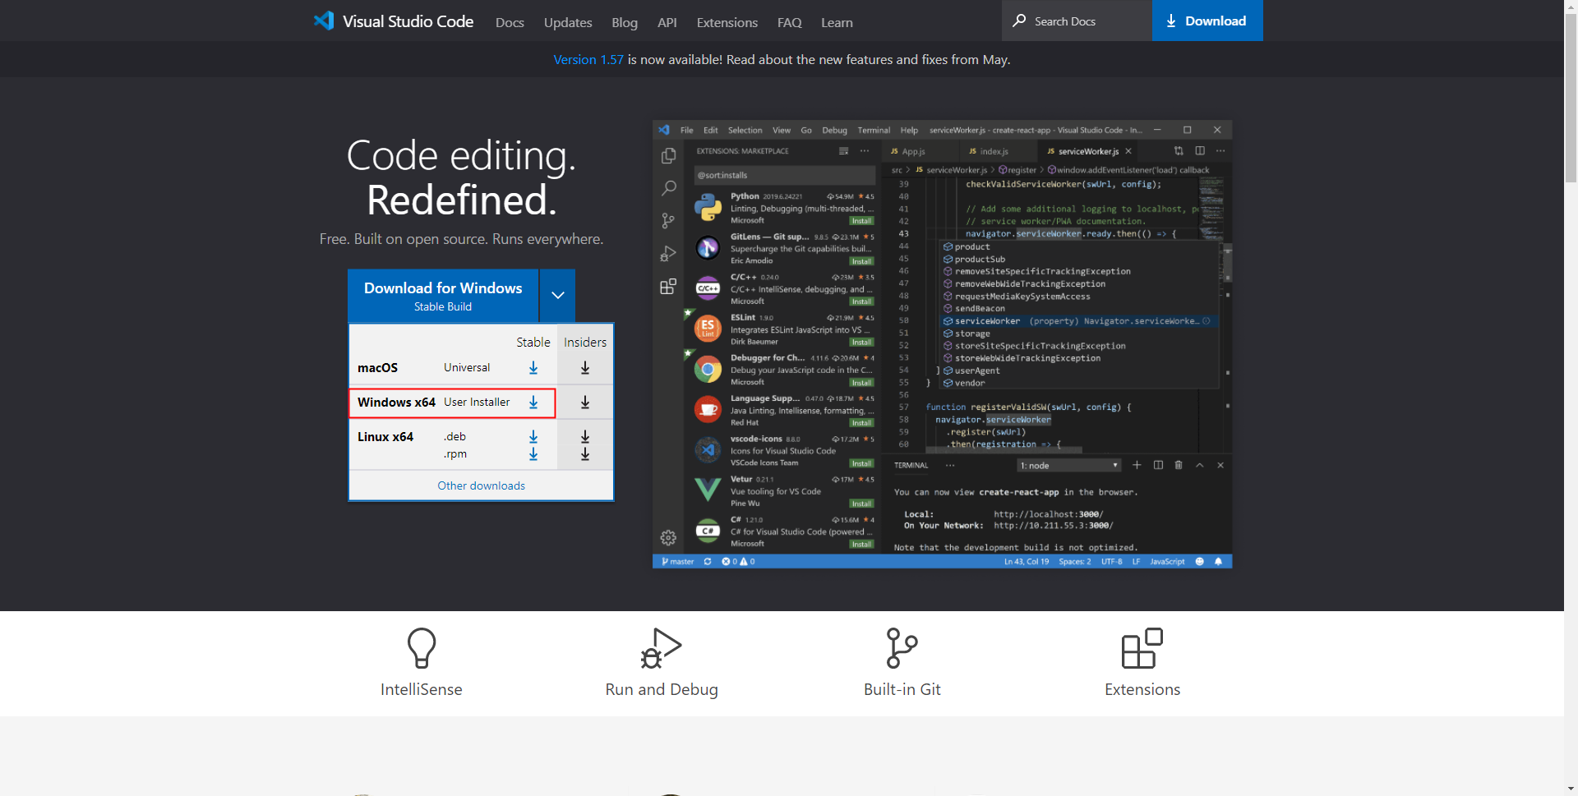
Task: Open '1: node' terminal dropdown in screenshot
Action: (1069, 466)
